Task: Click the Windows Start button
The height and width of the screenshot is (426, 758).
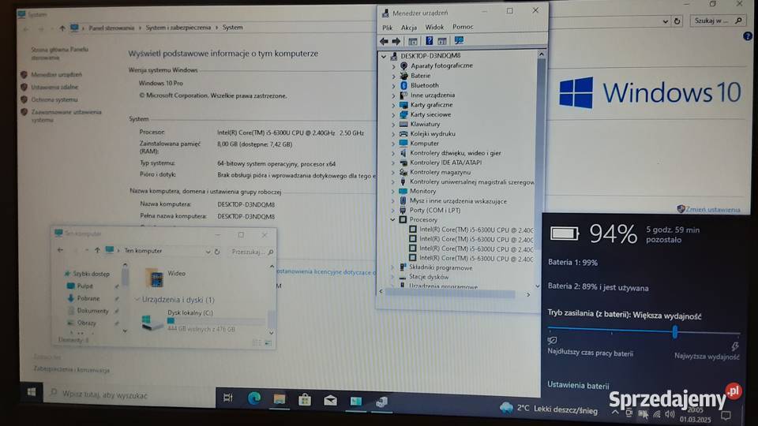Action: (32, 392)
